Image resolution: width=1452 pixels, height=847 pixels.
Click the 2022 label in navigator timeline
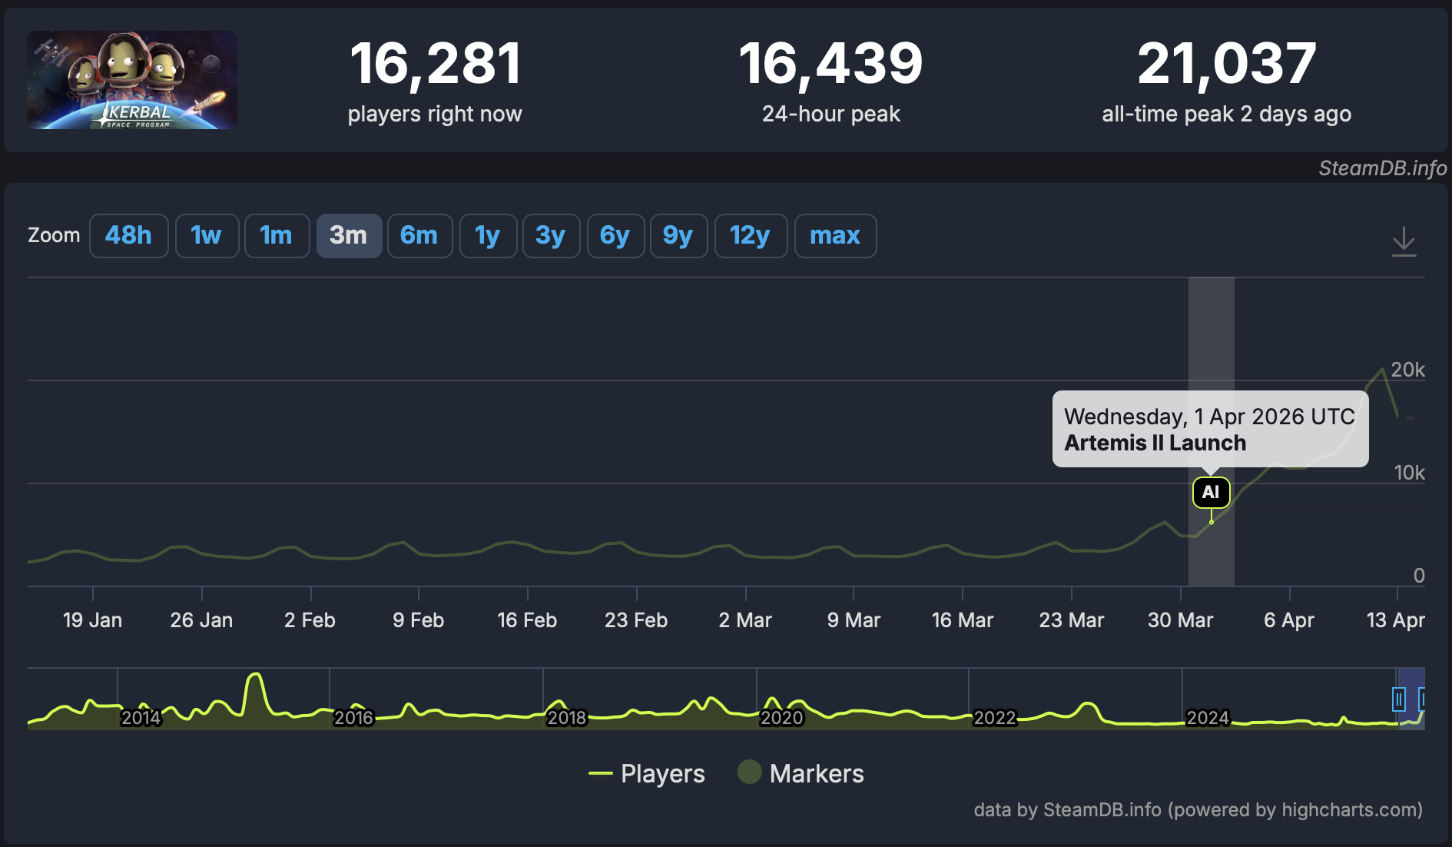995,718
